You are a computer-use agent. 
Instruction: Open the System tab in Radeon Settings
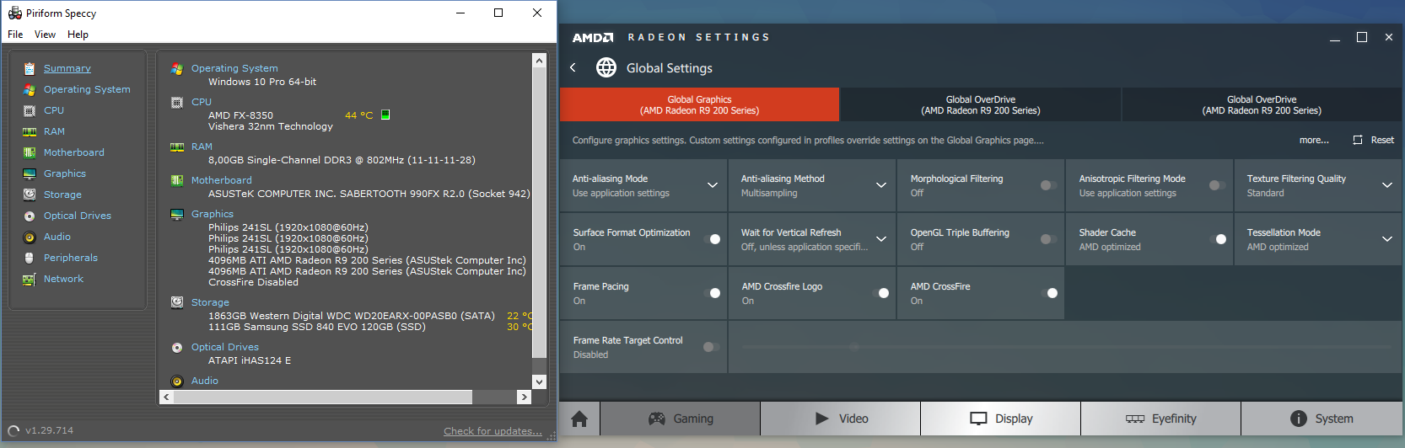click(1322, 419)
